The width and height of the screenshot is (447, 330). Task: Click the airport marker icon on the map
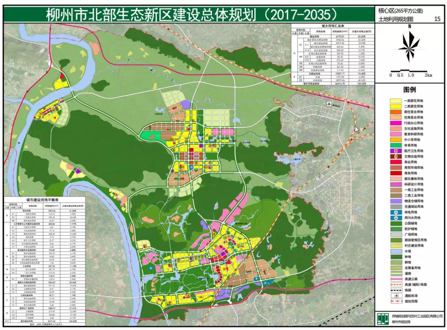[x=329, y=104]
